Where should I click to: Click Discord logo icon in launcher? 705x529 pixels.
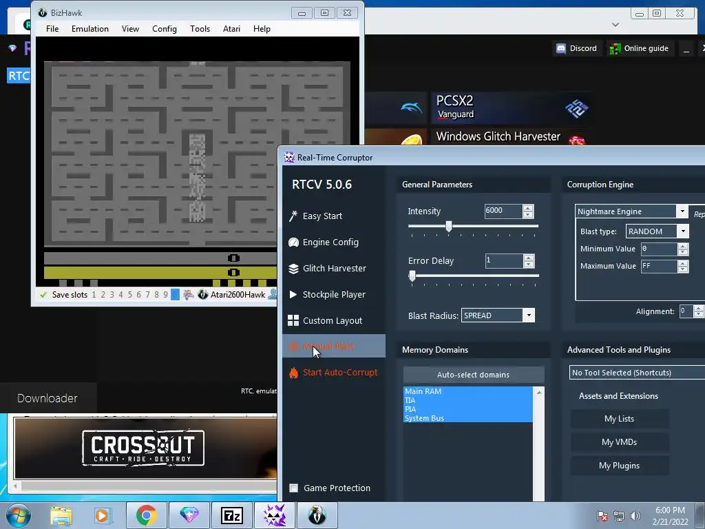click(561, 49)
